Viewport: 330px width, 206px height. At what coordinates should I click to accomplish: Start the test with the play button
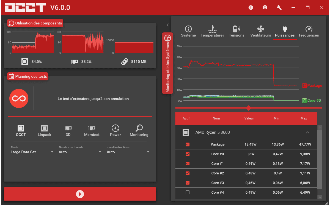point(80,194)
